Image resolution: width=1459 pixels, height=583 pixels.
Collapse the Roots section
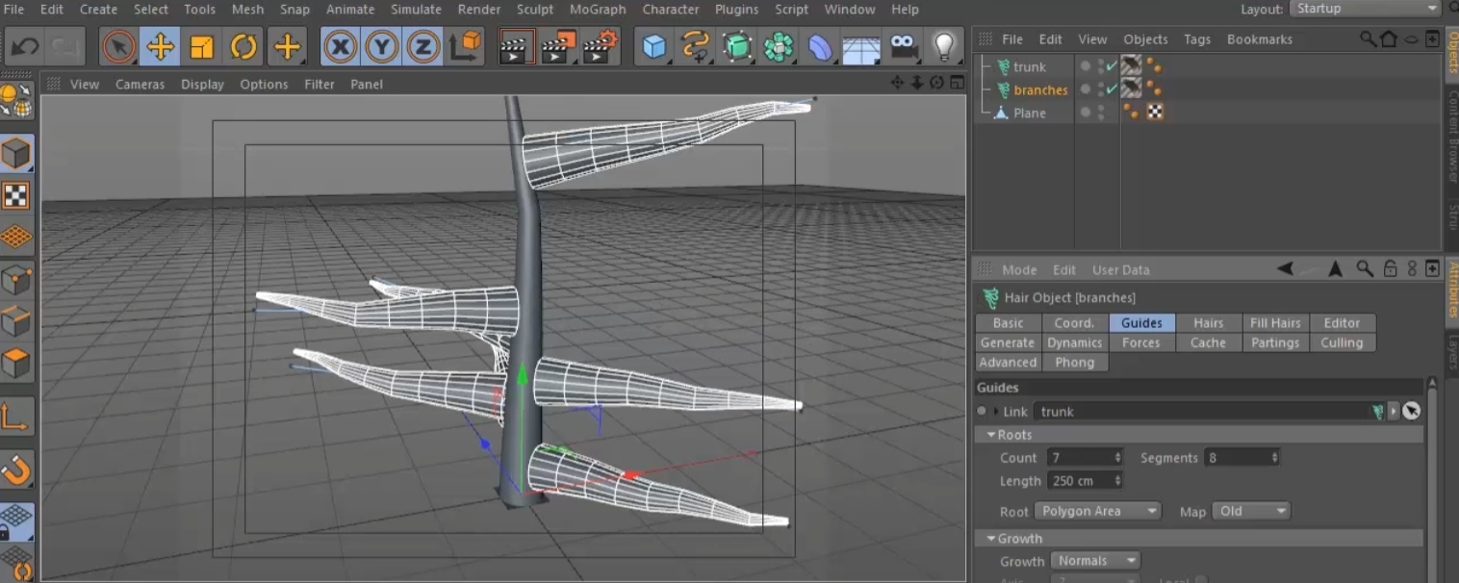click(992, 435)
